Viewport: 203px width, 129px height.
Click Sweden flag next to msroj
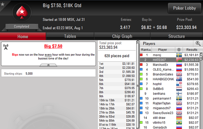[x=179, y=55]
